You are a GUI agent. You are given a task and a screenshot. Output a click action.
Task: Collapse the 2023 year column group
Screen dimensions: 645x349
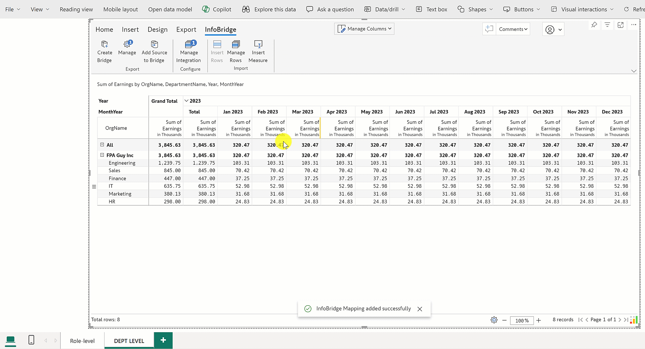186,101
